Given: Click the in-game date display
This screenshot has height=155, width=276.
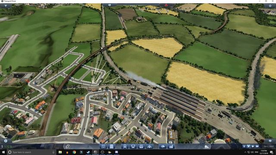Looking at the screenshot, I should (x=269, y=146).
